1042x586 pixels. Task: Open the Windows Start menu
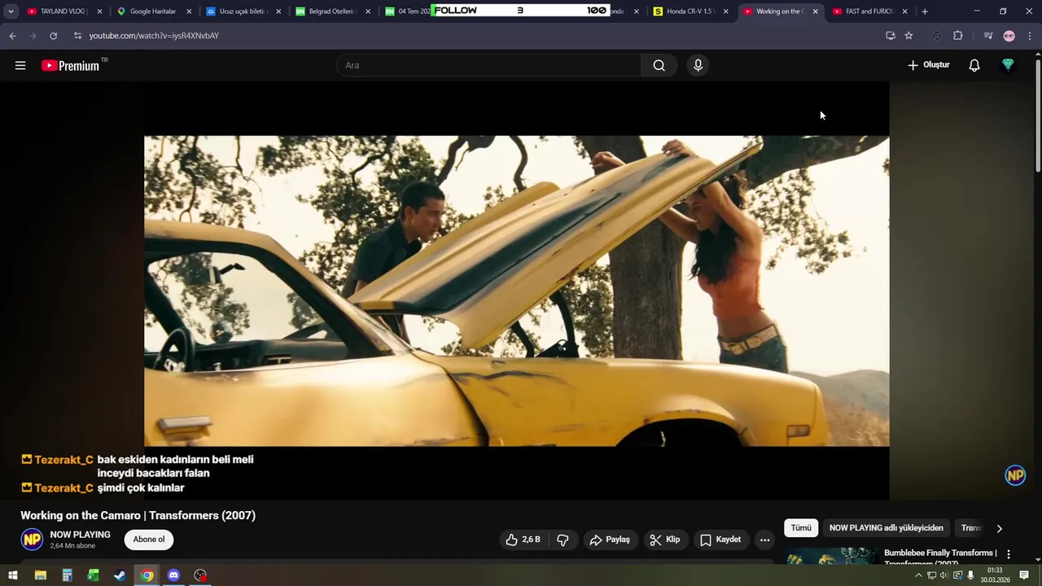pyautogui.click(x=13, y=575)
